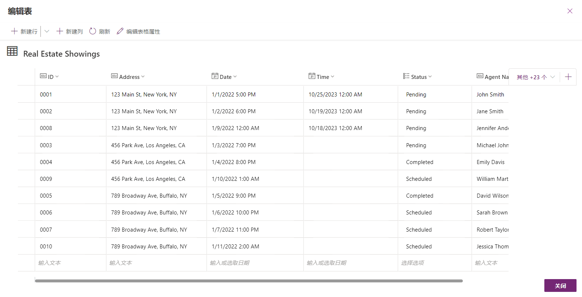Image resolution: width=582 pixels, height=297 pixels.
Task: Click the 关闭 button
Action: (x=560, y=286)
